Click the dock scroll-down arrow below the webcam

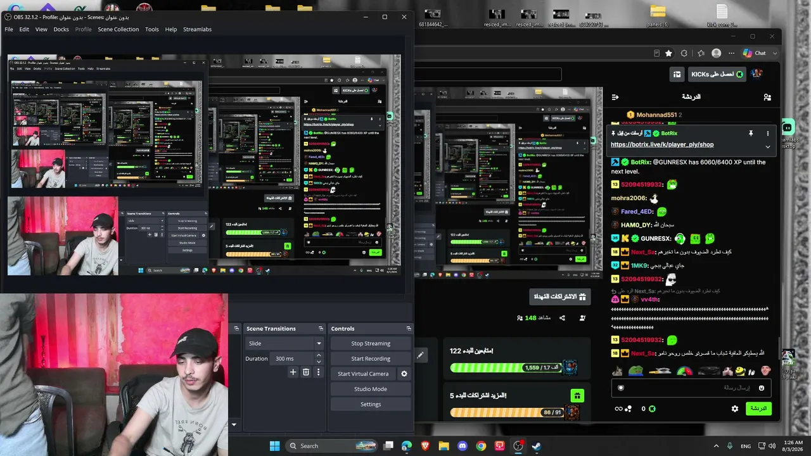[x=234, y=424]
